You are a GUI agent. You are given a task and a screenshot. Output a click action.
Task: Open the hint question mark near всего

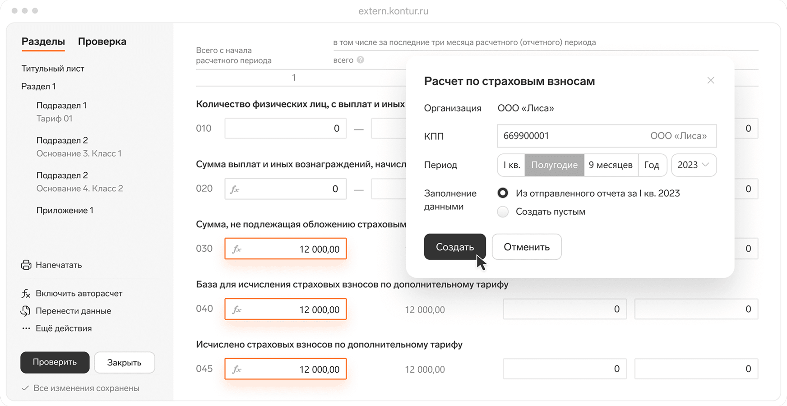coord(361,60)
